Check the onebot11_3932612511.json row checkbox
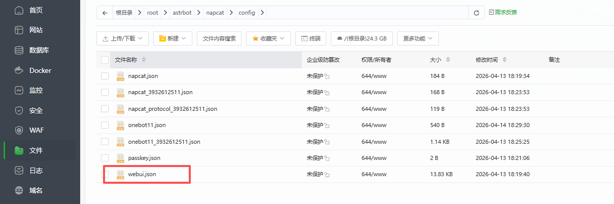Image resolution: width=614 pixels, height=204 pixels. tap(105, 142)
